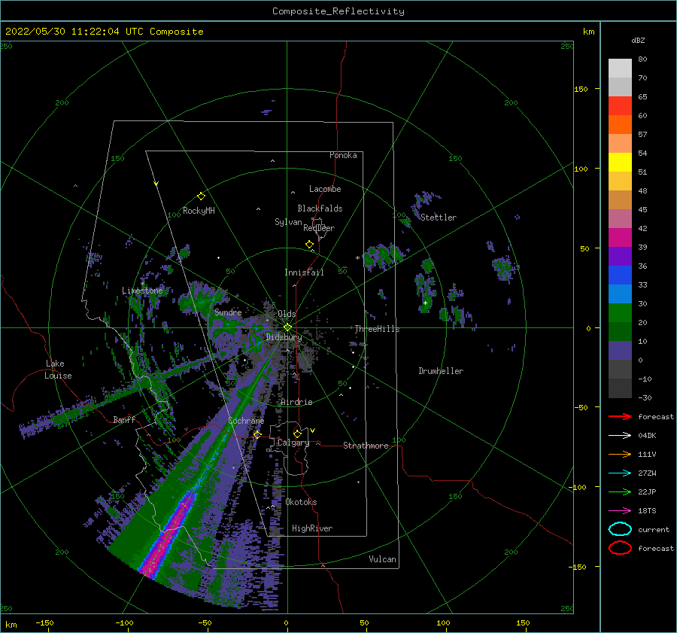
Task: Click the Airdrie label
Action: click(296, 402)
